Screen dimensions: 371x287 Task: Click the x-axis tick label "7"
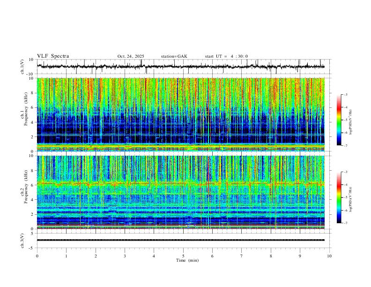click(x=242, y=256)
